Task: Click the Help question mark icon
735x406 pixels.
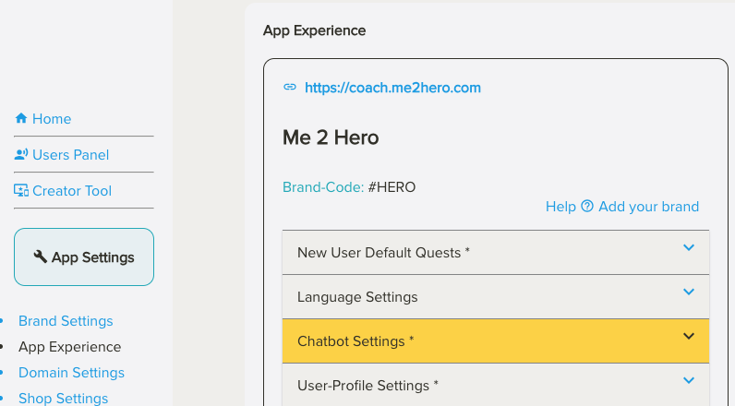Action: (x=586, y=207)
